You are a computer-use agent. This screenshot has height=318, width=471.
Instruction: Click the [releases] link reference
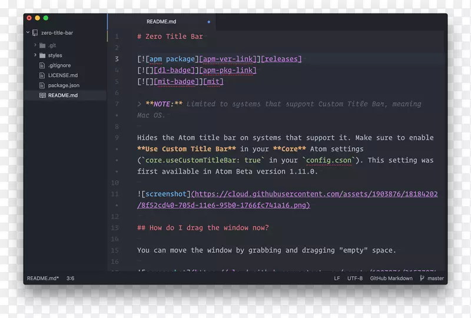pos(281,59)
